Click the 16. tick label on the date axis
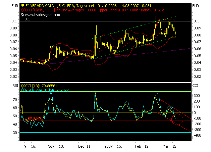The height and width of the screenshot is (152, 211). tap(34, 146)
